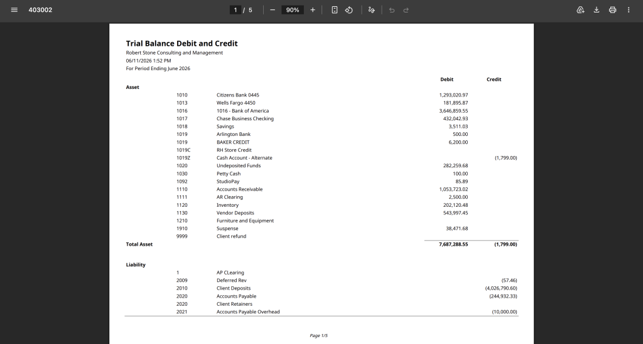643x344 pixels.
Task: Click the 1016 - Bank of America entry
Action: point(243,111)
